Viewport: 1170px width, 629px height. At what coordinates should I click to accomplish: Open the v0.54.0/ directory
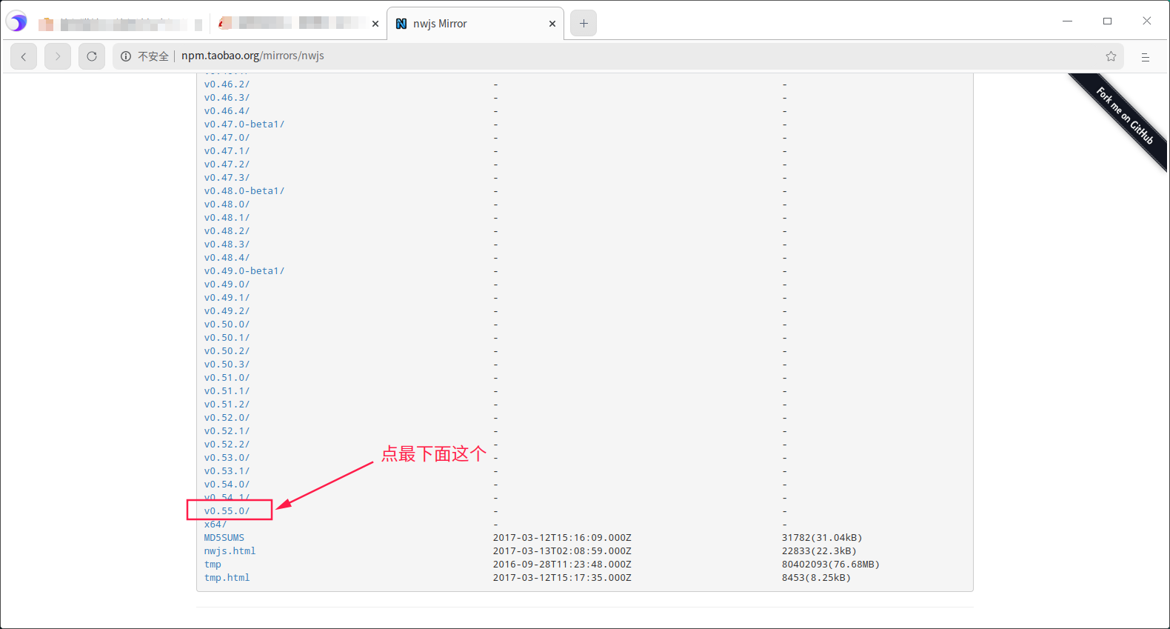[x=227, y=485]
